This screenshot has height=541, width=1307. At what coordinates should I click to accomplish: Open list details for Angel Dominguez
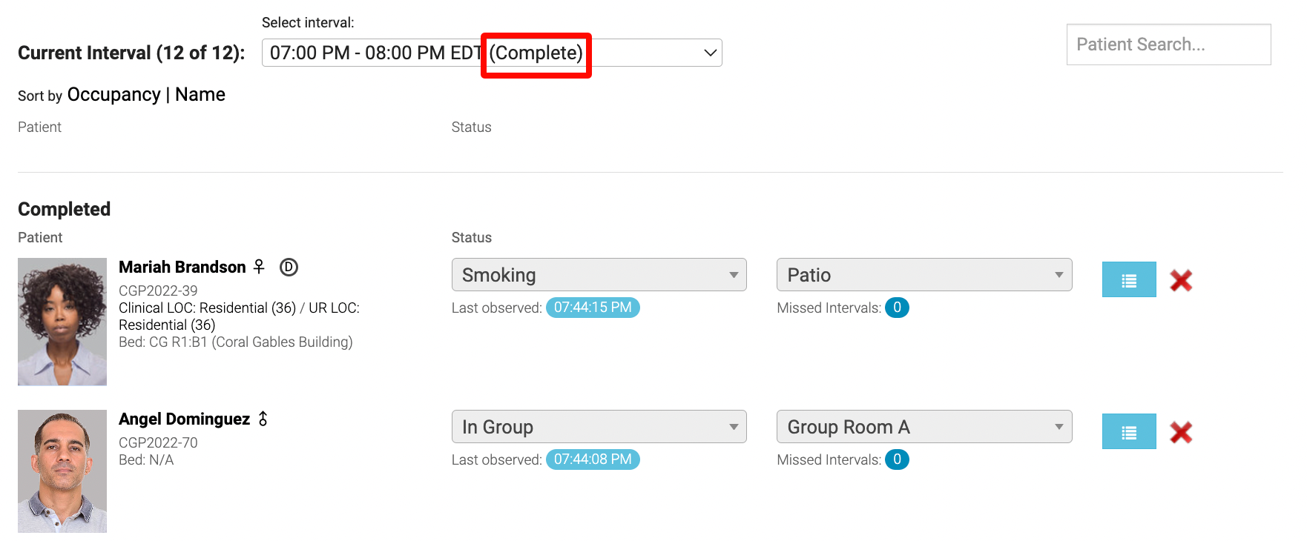[1128, 431]
